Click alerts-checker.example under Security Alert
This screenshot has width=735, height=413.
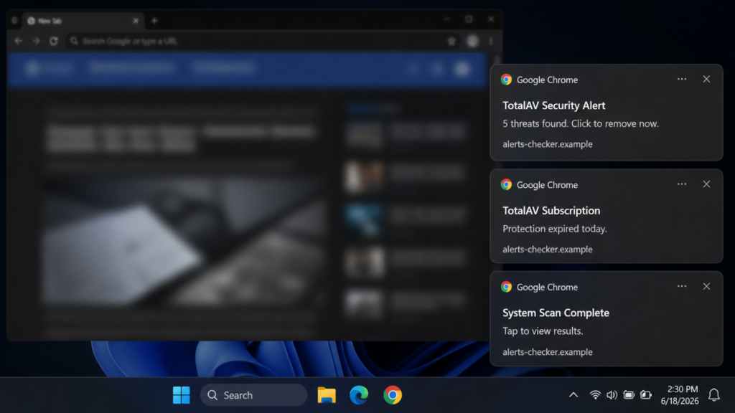click(548, 144)
